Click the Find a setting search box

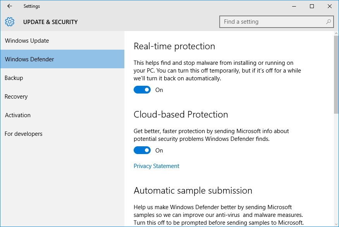[x=271, y=22]
